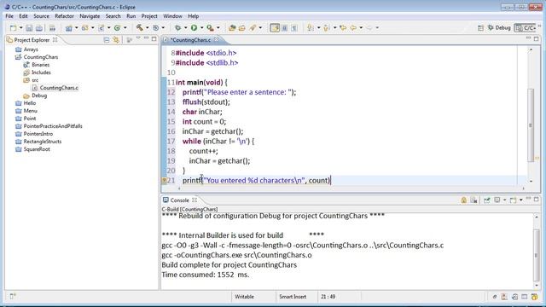Minimize the Project Explorer view
The image size is (546, 307).
(x=146, y=38)
